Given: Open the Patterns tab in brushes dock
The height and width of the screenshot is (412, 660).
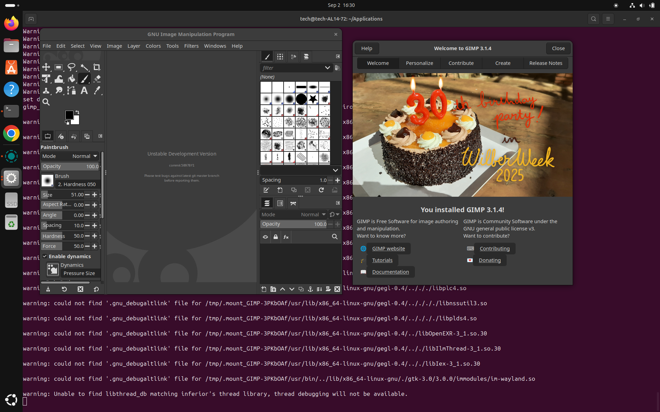Looking at the screenshot, I should [280, 57].
